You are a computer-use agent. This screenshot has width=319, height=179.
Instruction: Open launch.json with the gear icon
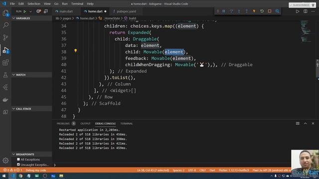[38, 11]
